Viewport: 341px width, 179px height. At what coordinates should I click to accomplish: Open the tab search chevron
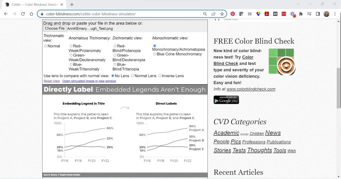pyautogui.click(x=298, y=4)
